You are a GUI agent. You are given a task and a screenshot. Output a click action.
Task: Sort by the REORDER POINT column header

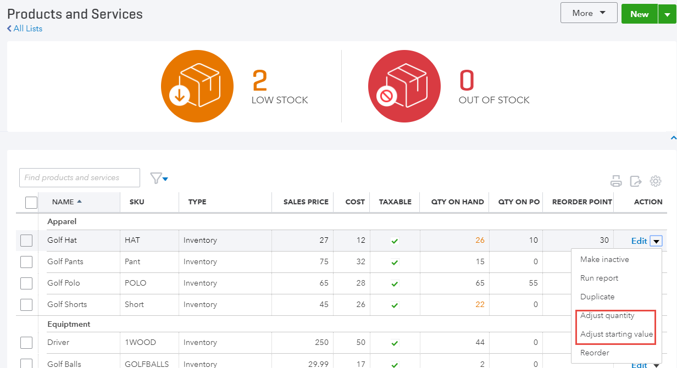click(582, 202)
